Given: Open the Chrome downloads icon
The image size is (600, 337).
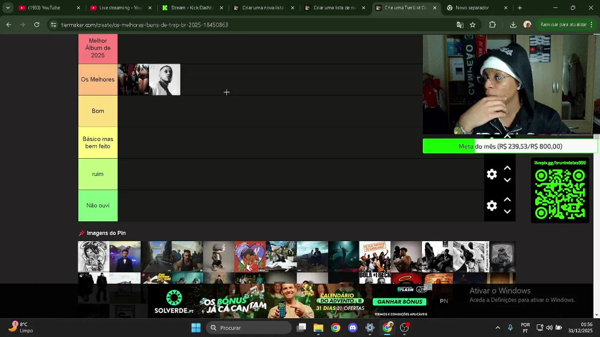Looking at the screenshot, I should click(513, 25).
